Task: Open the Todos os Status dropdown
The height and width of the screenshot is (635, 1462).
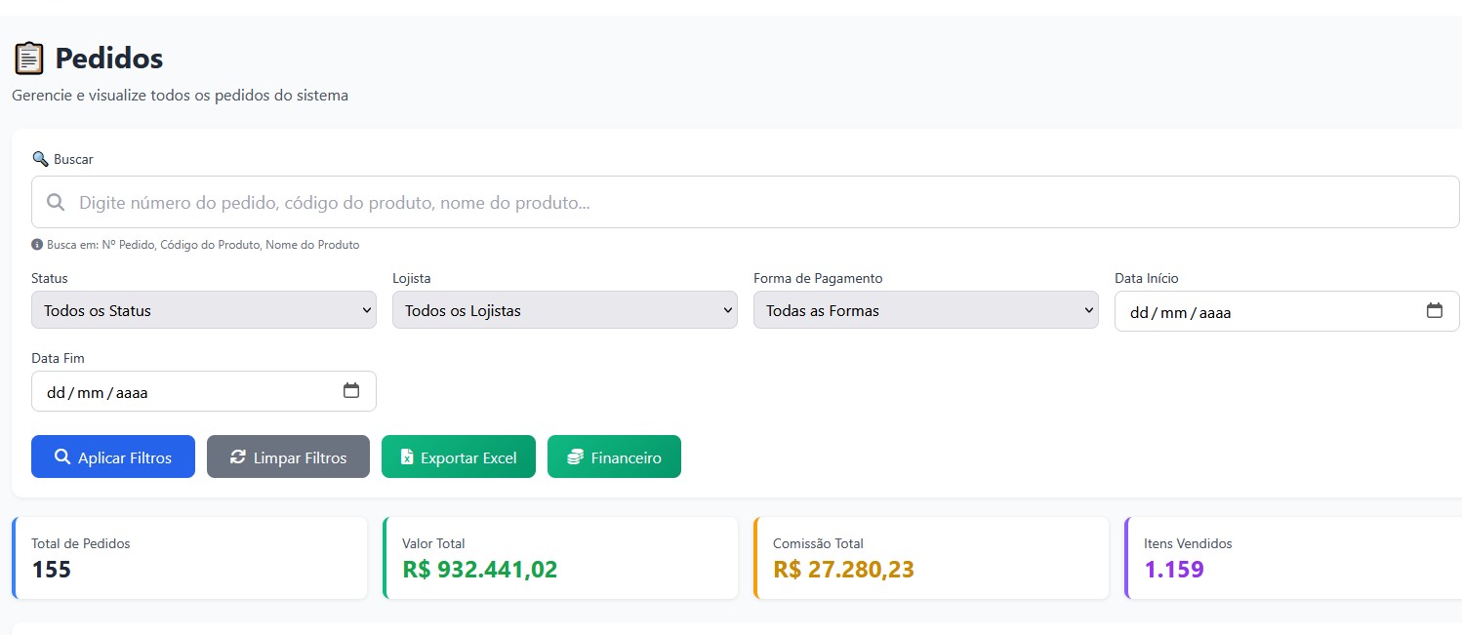Action: tap(203, 310)
